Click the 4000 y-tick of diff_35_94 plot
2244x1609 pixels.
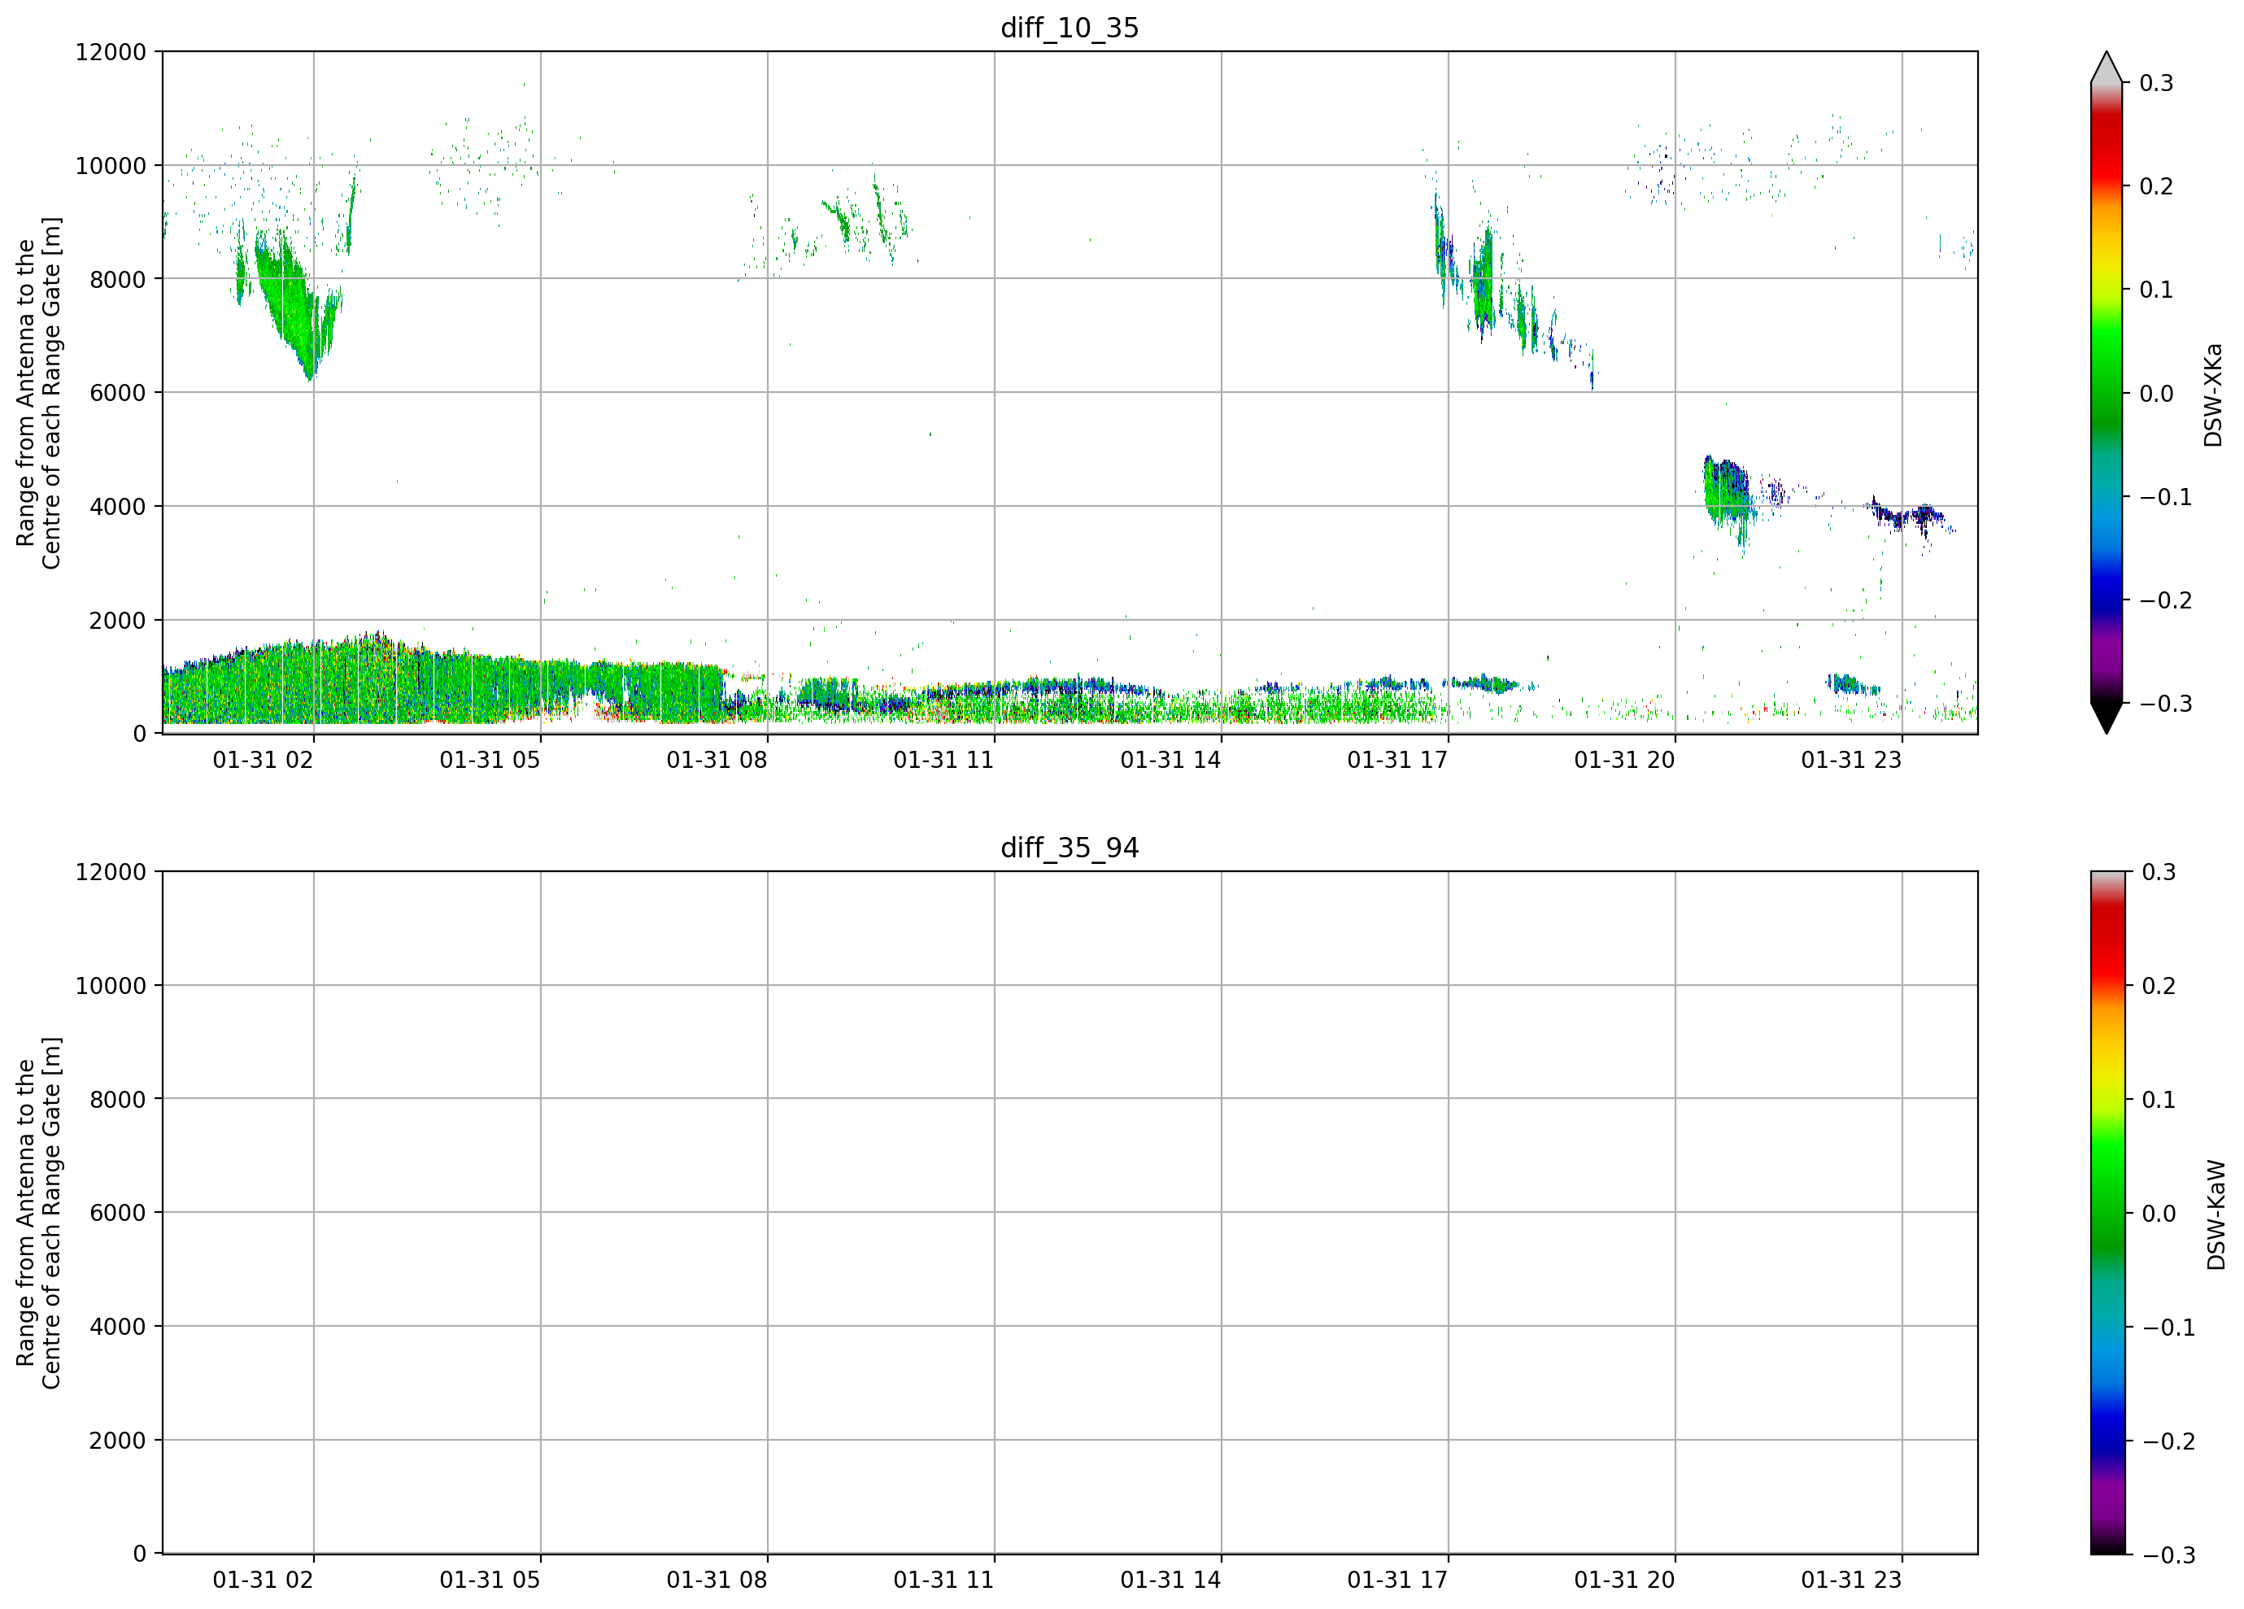tap(118, 1327)
